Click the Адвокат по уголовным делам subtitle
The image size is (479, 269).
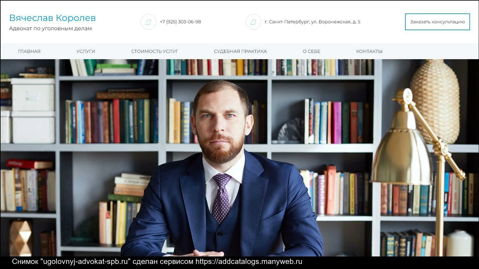(50, 28)
